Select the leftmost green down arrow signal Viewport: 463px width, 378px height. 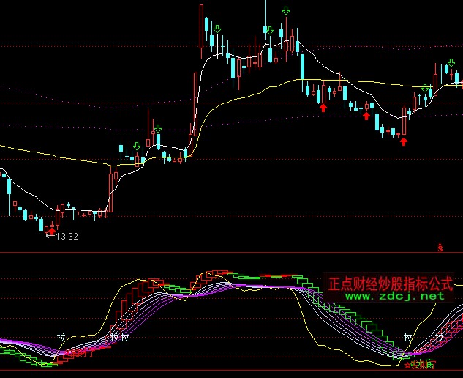(x=136, y=147)
